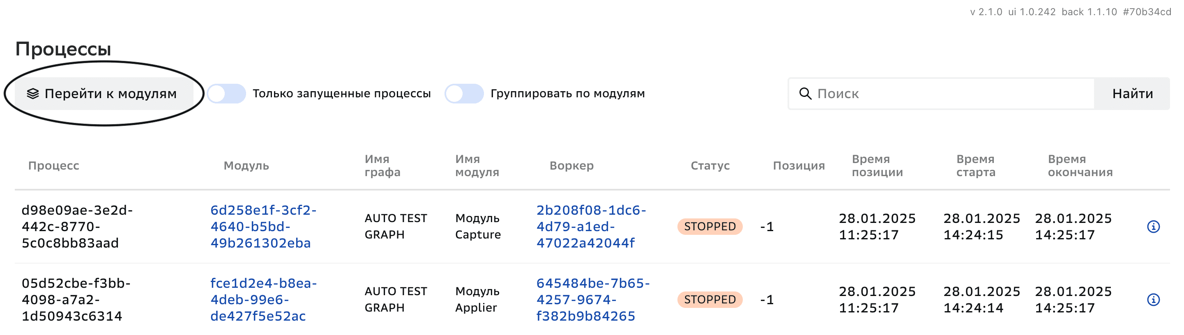Select the «Воркер» column header
The image size is (1184, 335).
(571, 165)
